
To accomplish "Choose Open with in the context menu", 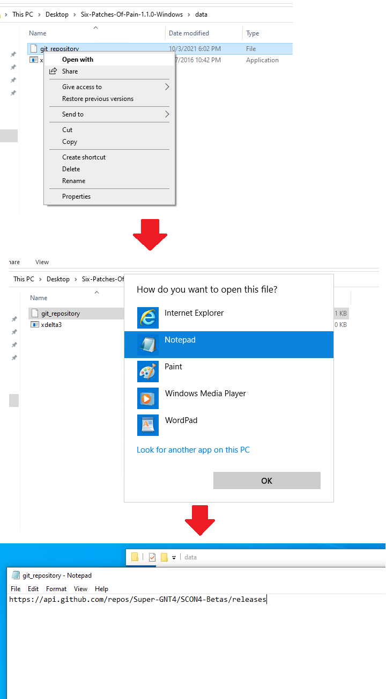I will [78, 60].
